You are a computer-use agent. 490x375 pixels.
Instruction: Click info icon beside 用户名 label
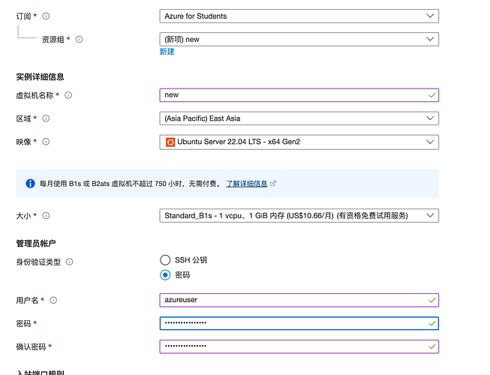[x=53, y=300]
